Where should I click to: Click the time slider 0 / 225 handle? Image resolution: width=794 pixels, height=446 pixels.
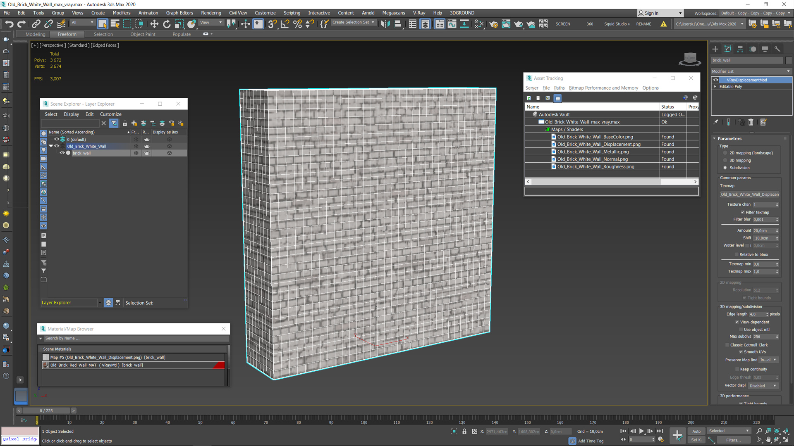tap(46, 411)
